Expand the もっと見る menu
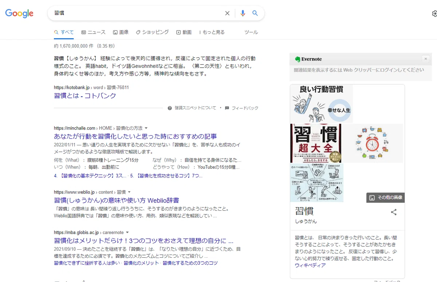The height and width of the screenshot is (282, 437). 212,32
